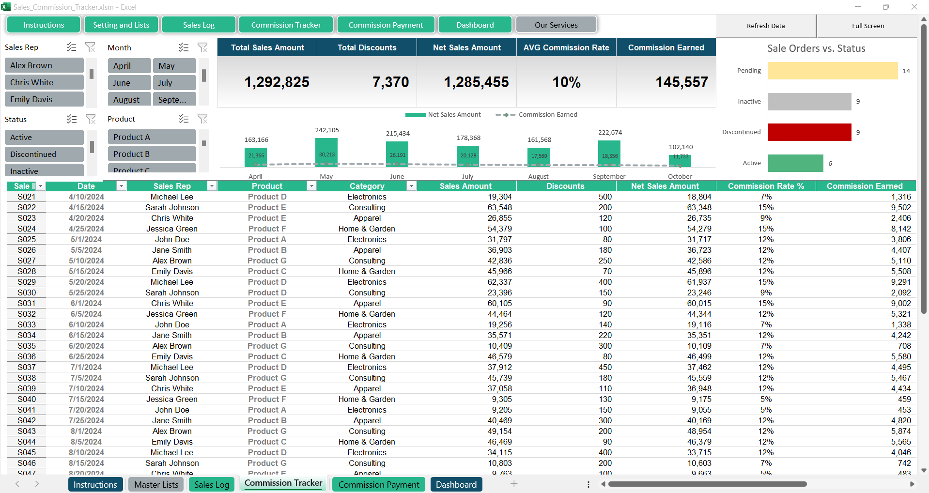
Task: Click multi-select icon in Sales Rep slicer
Action: point(72,47)
